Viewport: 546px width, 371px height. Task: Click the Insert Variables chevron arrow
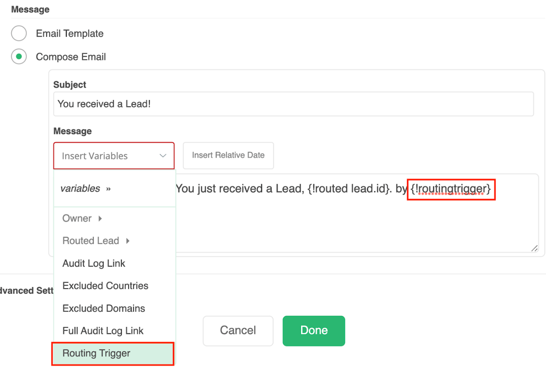point(163,156)
